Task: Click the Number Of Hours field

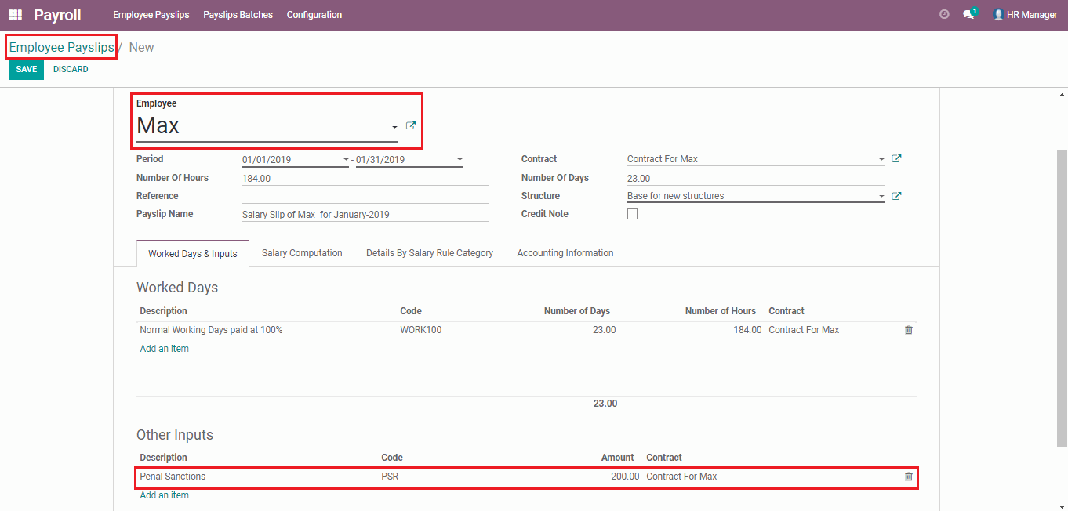Action: point(365,179)
